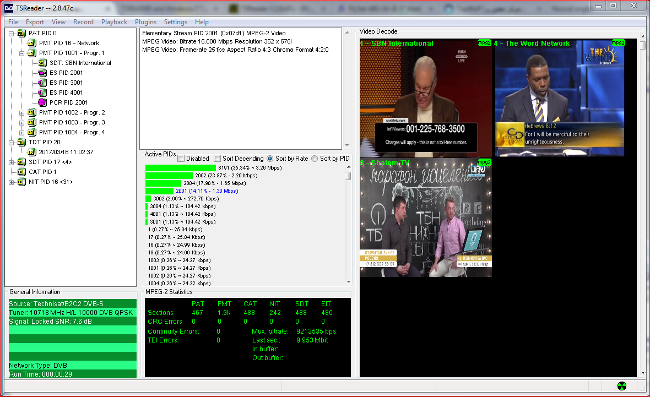Click the PCR PID 2001 clock icon
Viewport: 650px width, 397px height.
click(x=42, y=102)
